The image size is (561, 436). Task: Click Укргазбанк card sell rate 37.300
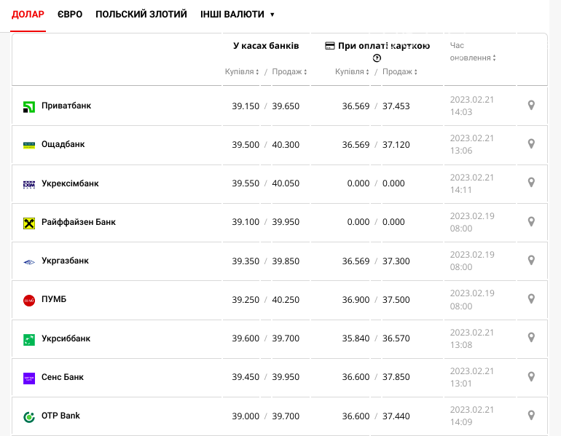click(396, 261)
